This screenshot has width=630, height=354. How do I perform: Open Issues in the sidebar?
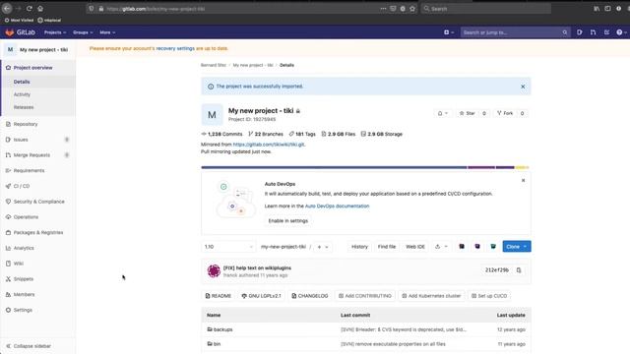21,140
